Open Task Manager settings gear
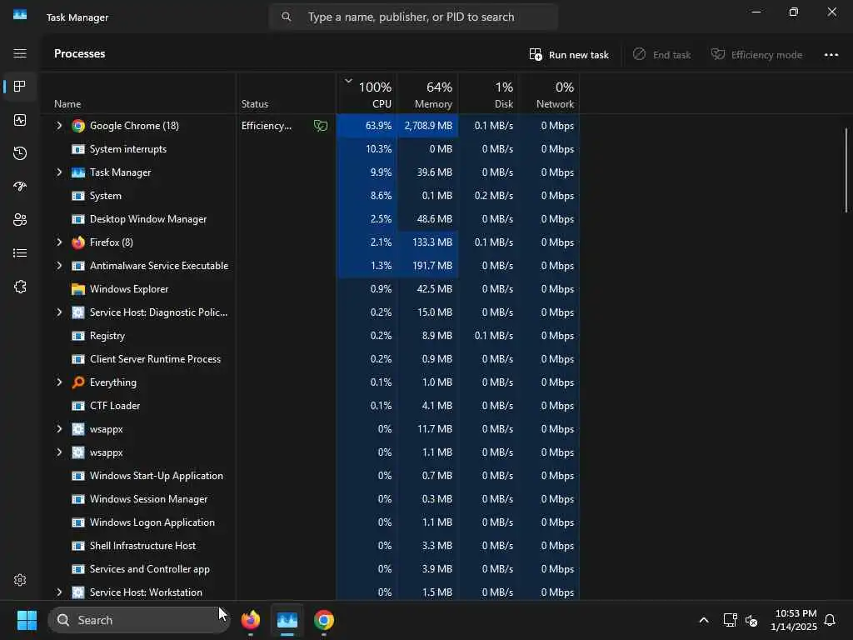The width and height of the screenshot is (853, 640). [x=20, y=580]
